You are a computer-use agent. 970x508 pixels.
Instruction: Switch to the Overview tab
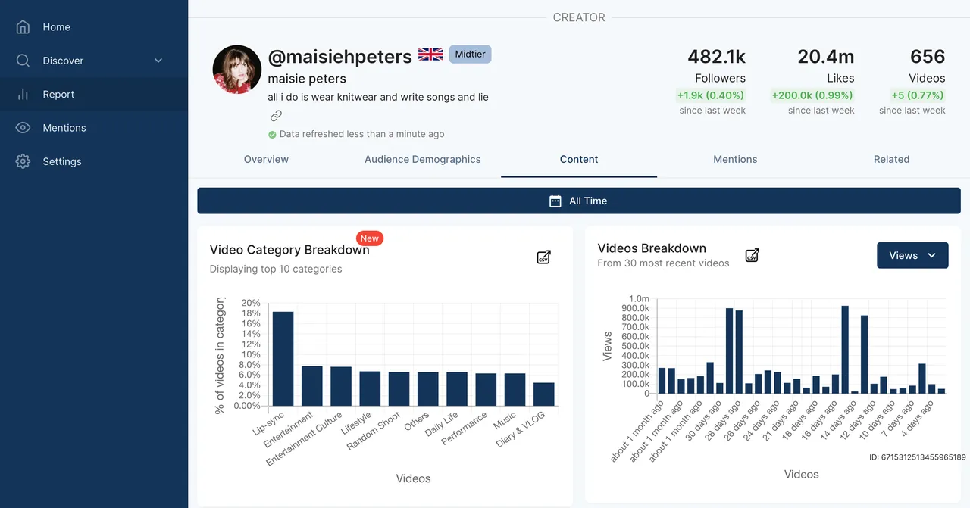click(266, 159)
